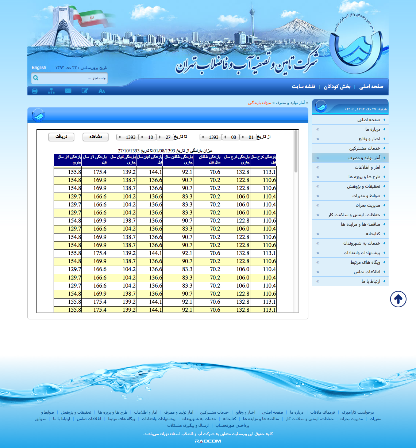Click column header بارندگی کرج سال قبل

263,160
